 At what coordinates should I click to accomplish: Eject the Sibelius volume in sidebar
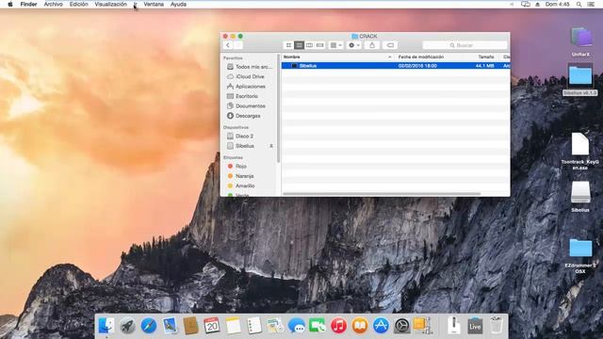[271, 146]
